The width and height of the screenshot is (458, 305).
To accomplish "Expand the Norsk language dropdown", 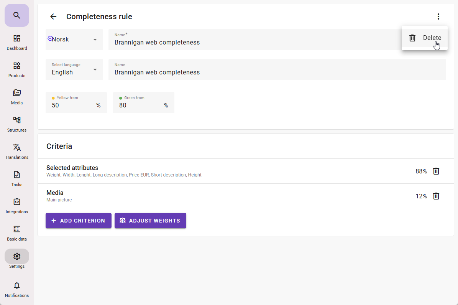I will click(74, 40).
